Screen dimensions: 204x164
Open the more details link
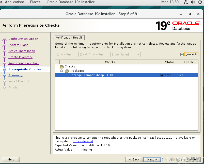point(83,141)
